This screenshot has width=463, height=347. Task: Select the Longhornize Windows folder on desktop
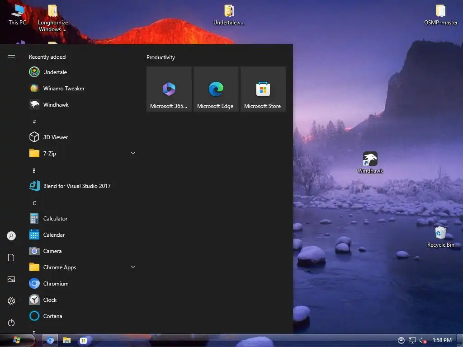53,18
